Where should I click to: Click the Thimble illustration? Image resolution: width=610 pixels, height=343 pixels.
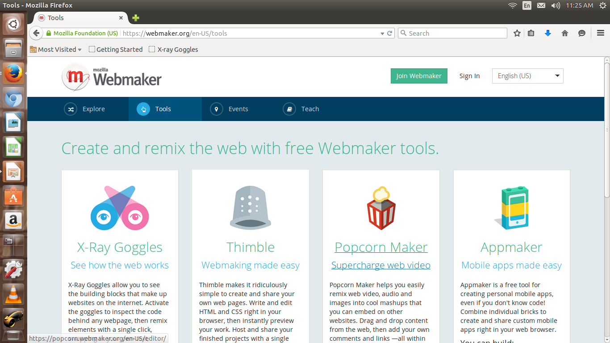coord(251,208)
